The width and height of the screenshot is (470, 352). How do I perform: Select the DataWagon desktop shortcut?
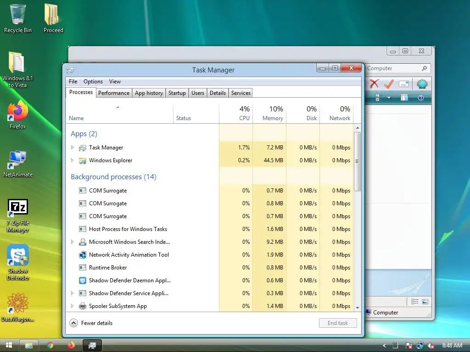point(18,308)
